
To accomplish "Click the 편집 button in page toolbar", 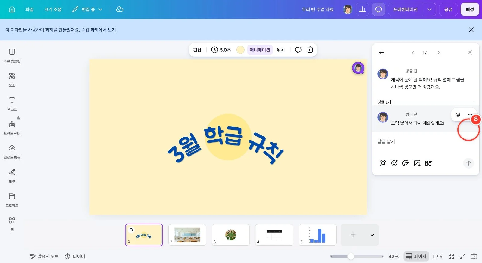I will [x=197, y=50].
